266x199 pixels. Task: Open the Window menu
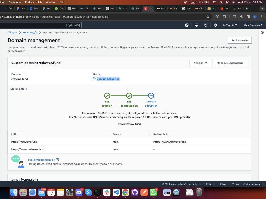click(50, 2)
